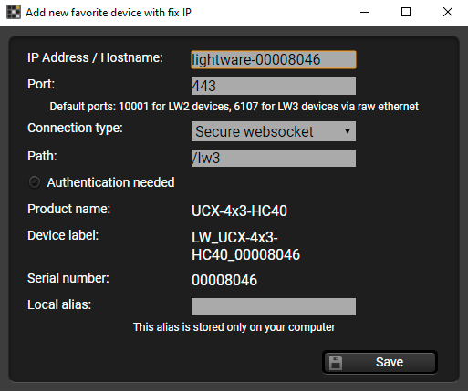Save the new favorite device
Viewport: 468px width, 392px height.
pos(380,362)
